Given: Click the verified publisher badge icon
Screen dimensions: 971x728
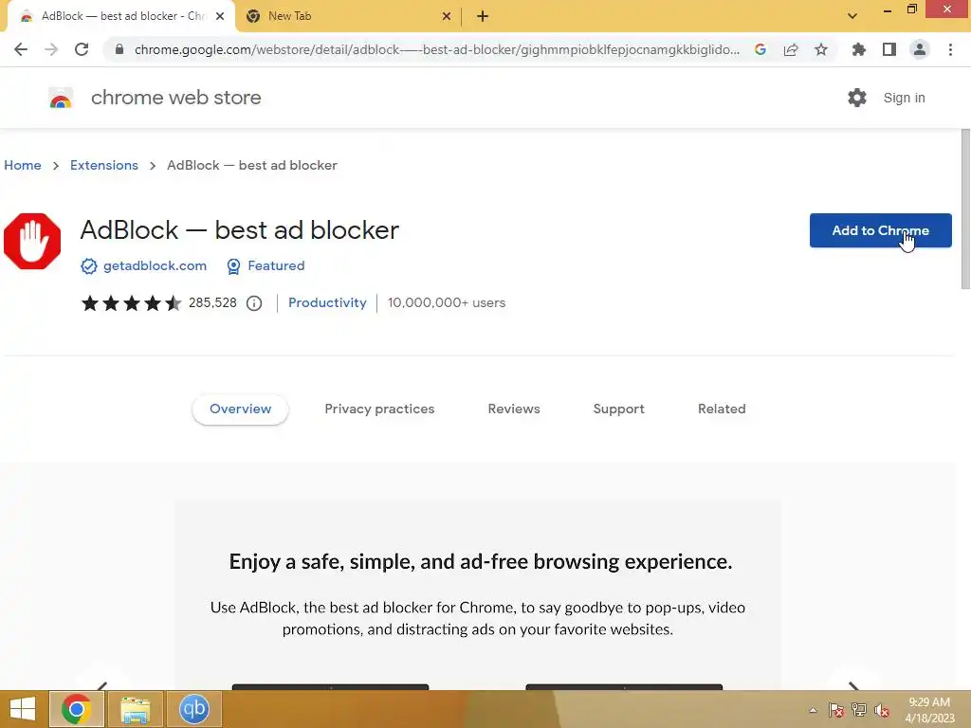Looking at the screenshot, I should (x=88, y=266).
